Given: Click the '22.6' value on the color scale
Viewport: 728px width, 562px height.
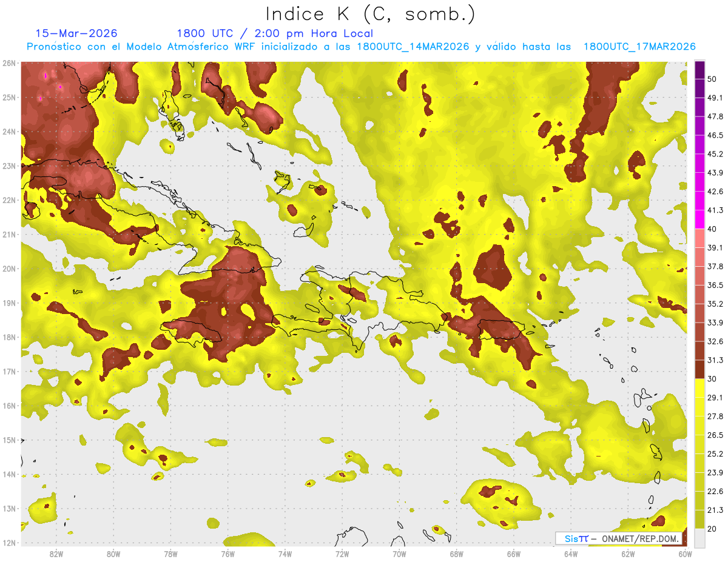Looking at the screenshot, I should click(716, 492).
